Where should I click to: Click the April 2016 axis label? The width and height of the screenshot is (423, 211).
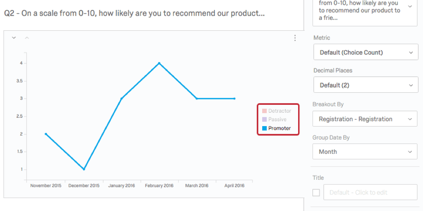click(x=234, y=186)
